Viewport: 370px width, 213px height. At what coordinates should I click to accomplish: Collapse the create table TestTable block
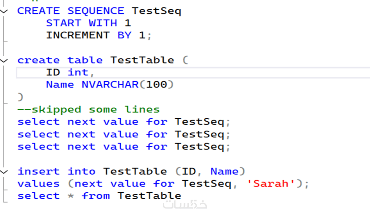point(5,60)
